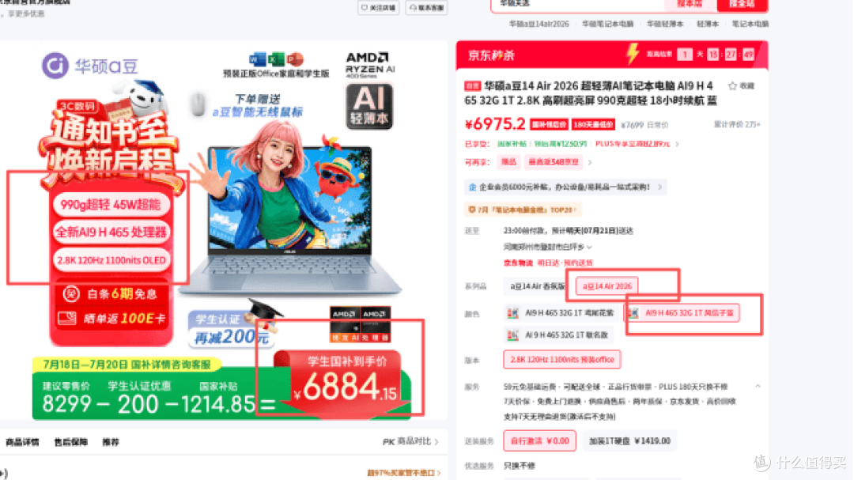The image size is (854, 480).
Task: Click the 关注店铺 follow store button
Action: click(x=379, y=8)
